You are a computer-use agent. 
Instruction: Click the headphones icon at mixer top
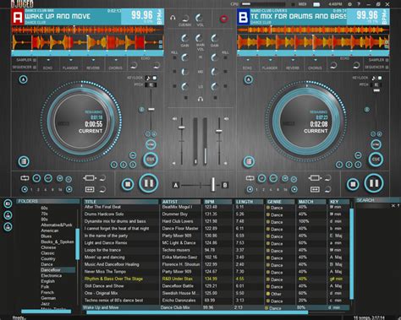[173, 18]
